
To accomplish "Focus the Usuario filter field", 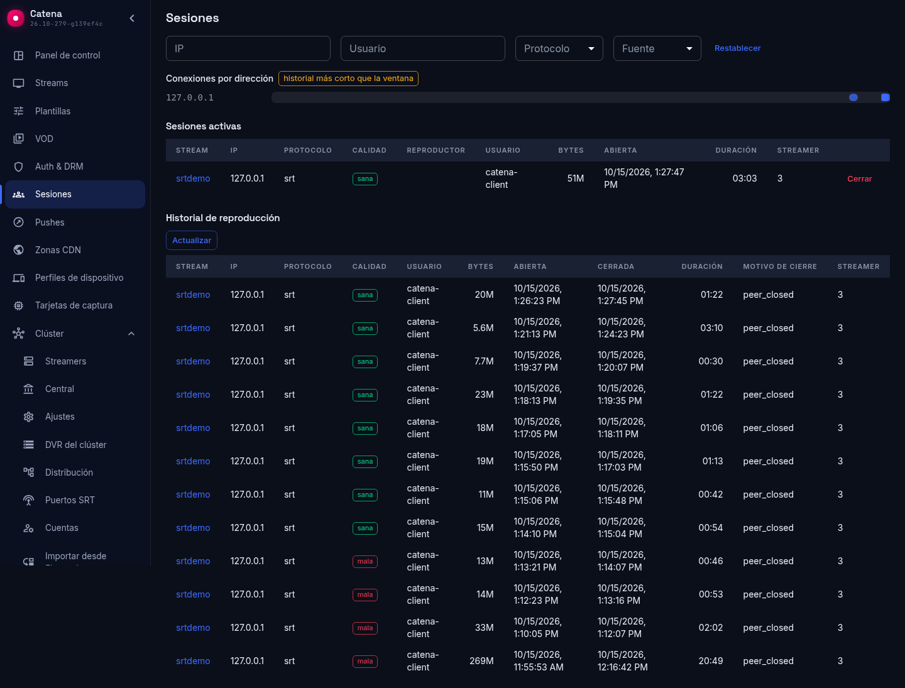I will [x=423, y=48].
